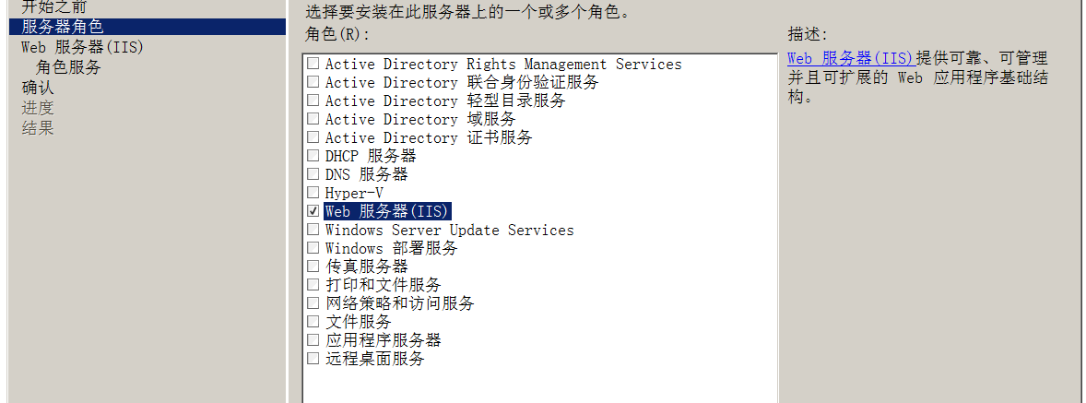Viewport: 1086px width, 403px height.
Task: Check Active Directory 证书服务 box
Action: coord(313,137)
